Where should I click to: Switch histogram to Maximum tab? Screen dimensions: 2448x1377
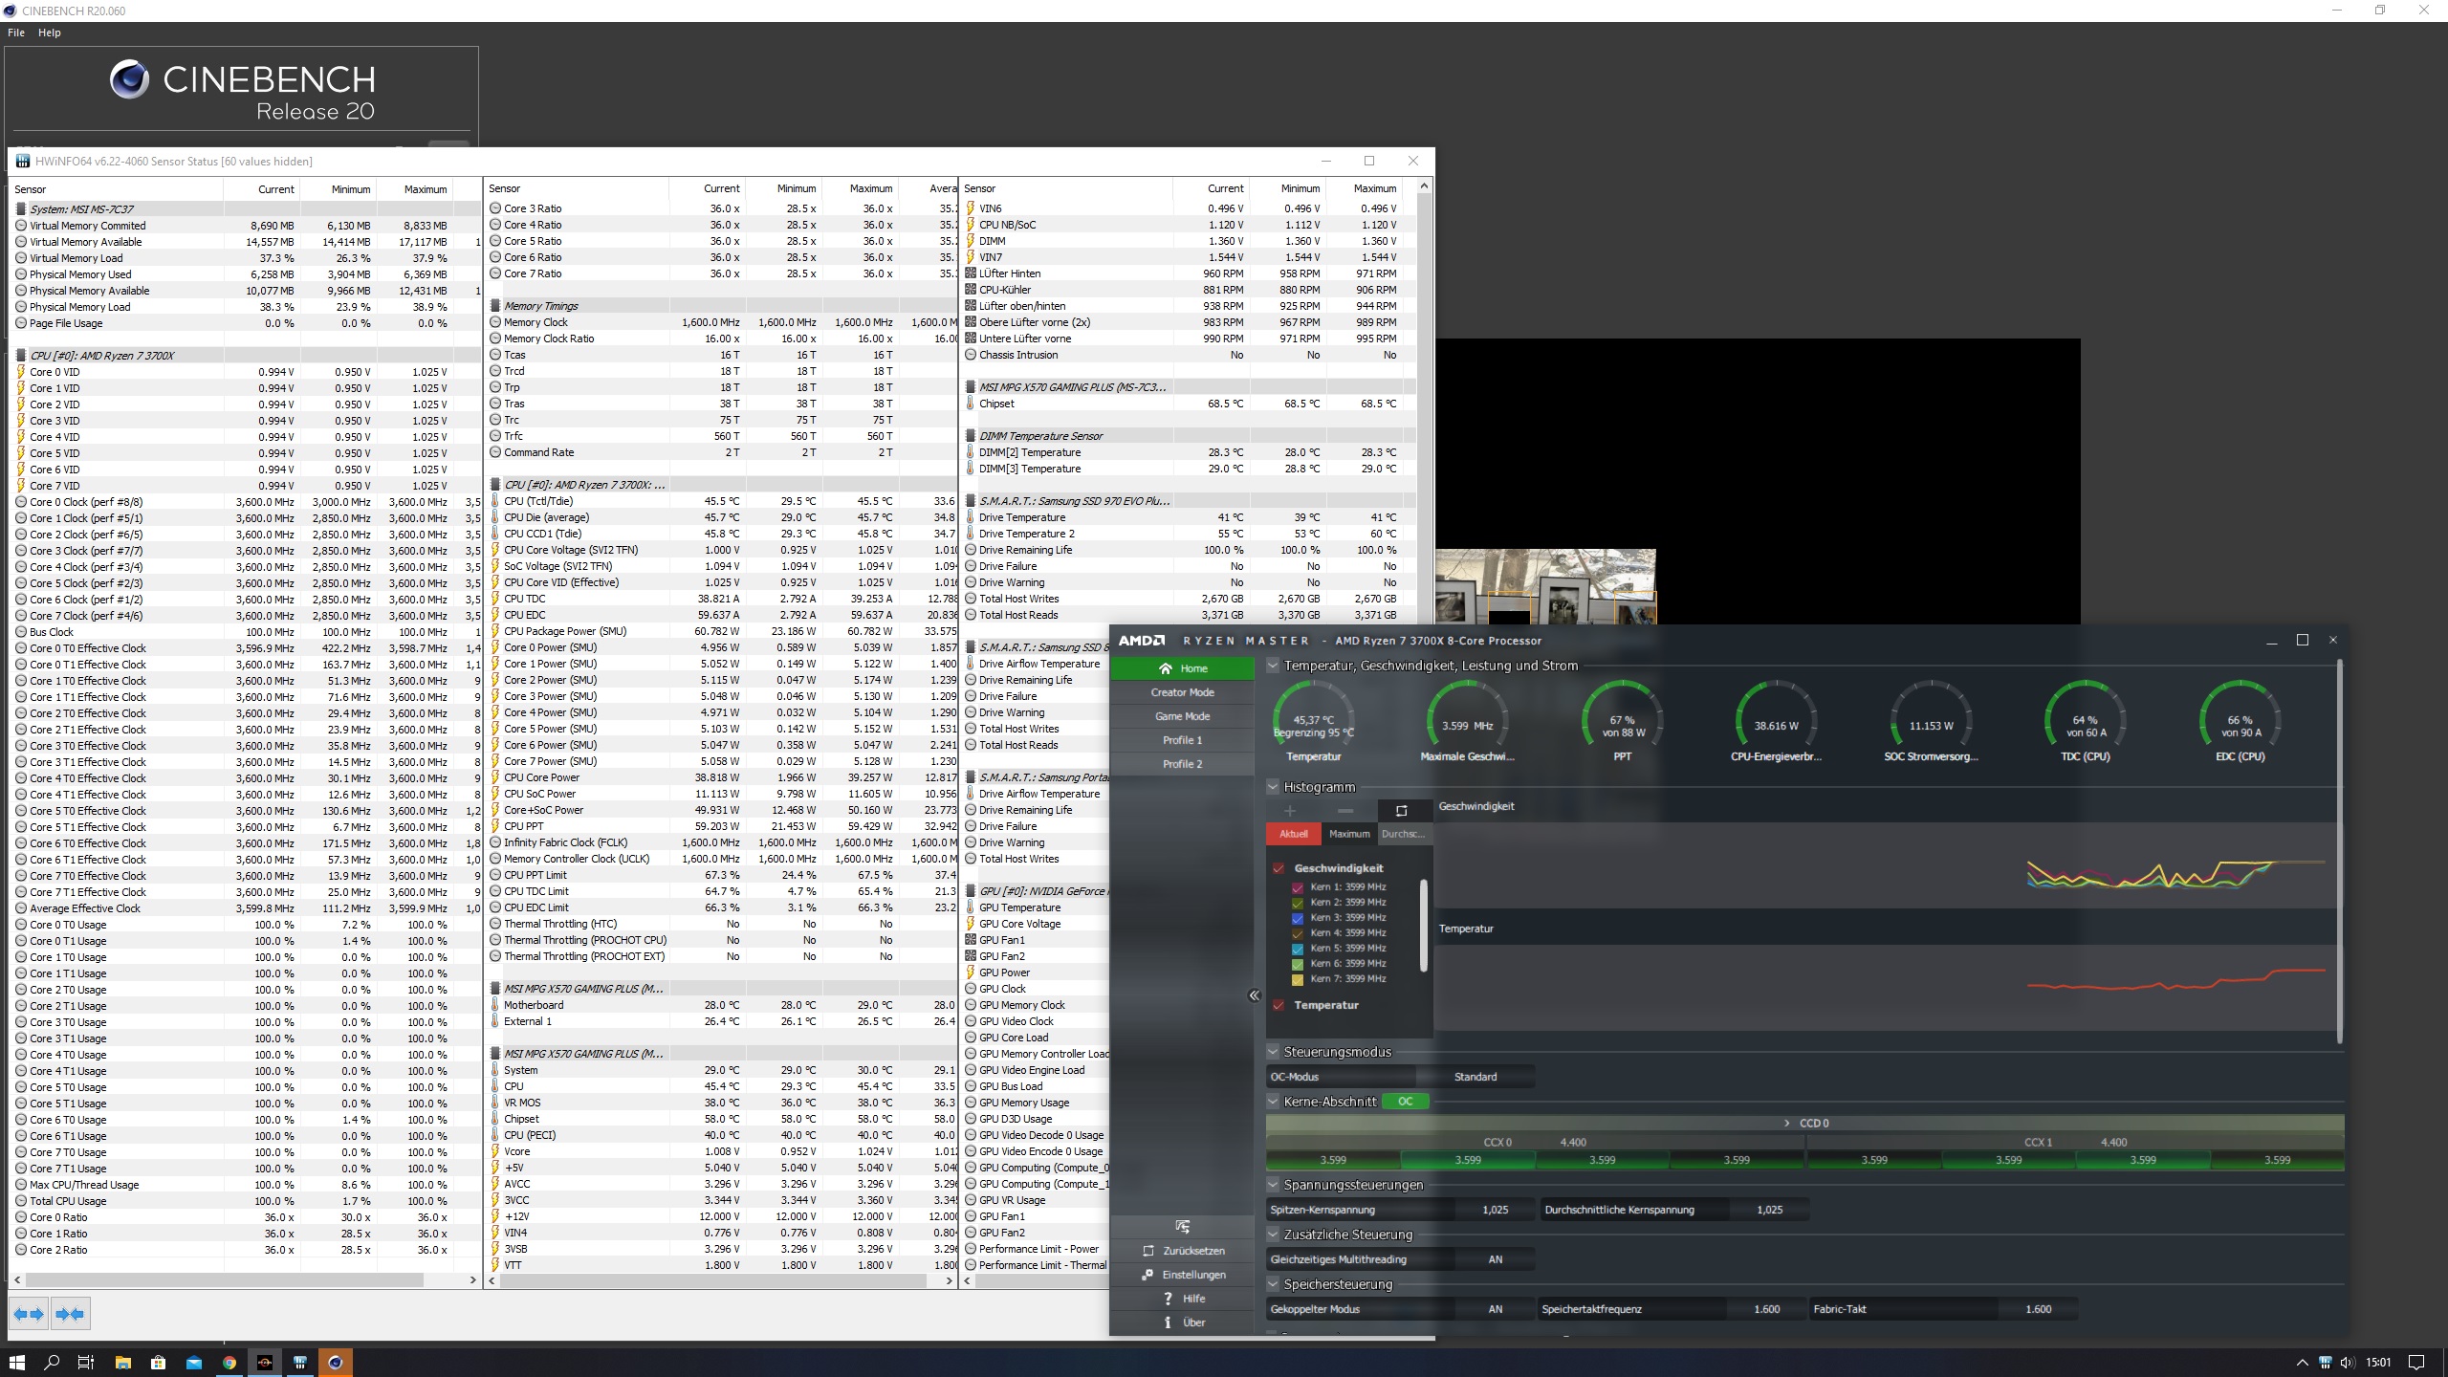[1348, 834]
